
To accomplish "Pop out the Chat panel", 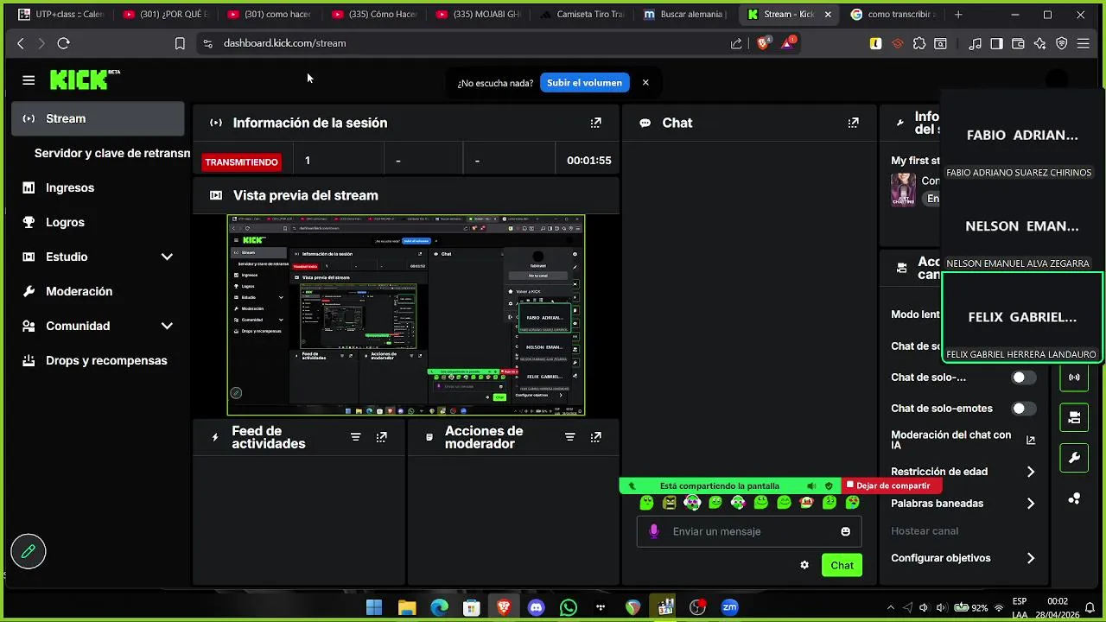I will tap(853, 123).
